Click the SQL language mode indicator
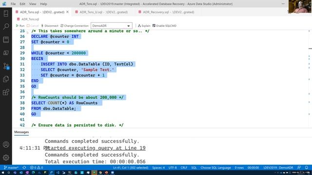Image resolution: width=312 pixels, height=175 pixels. coord(194,168)
